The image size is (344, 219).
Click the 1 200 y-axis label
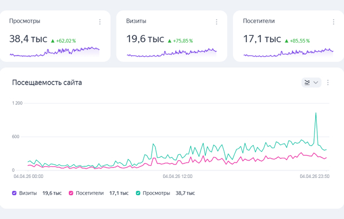17,103
